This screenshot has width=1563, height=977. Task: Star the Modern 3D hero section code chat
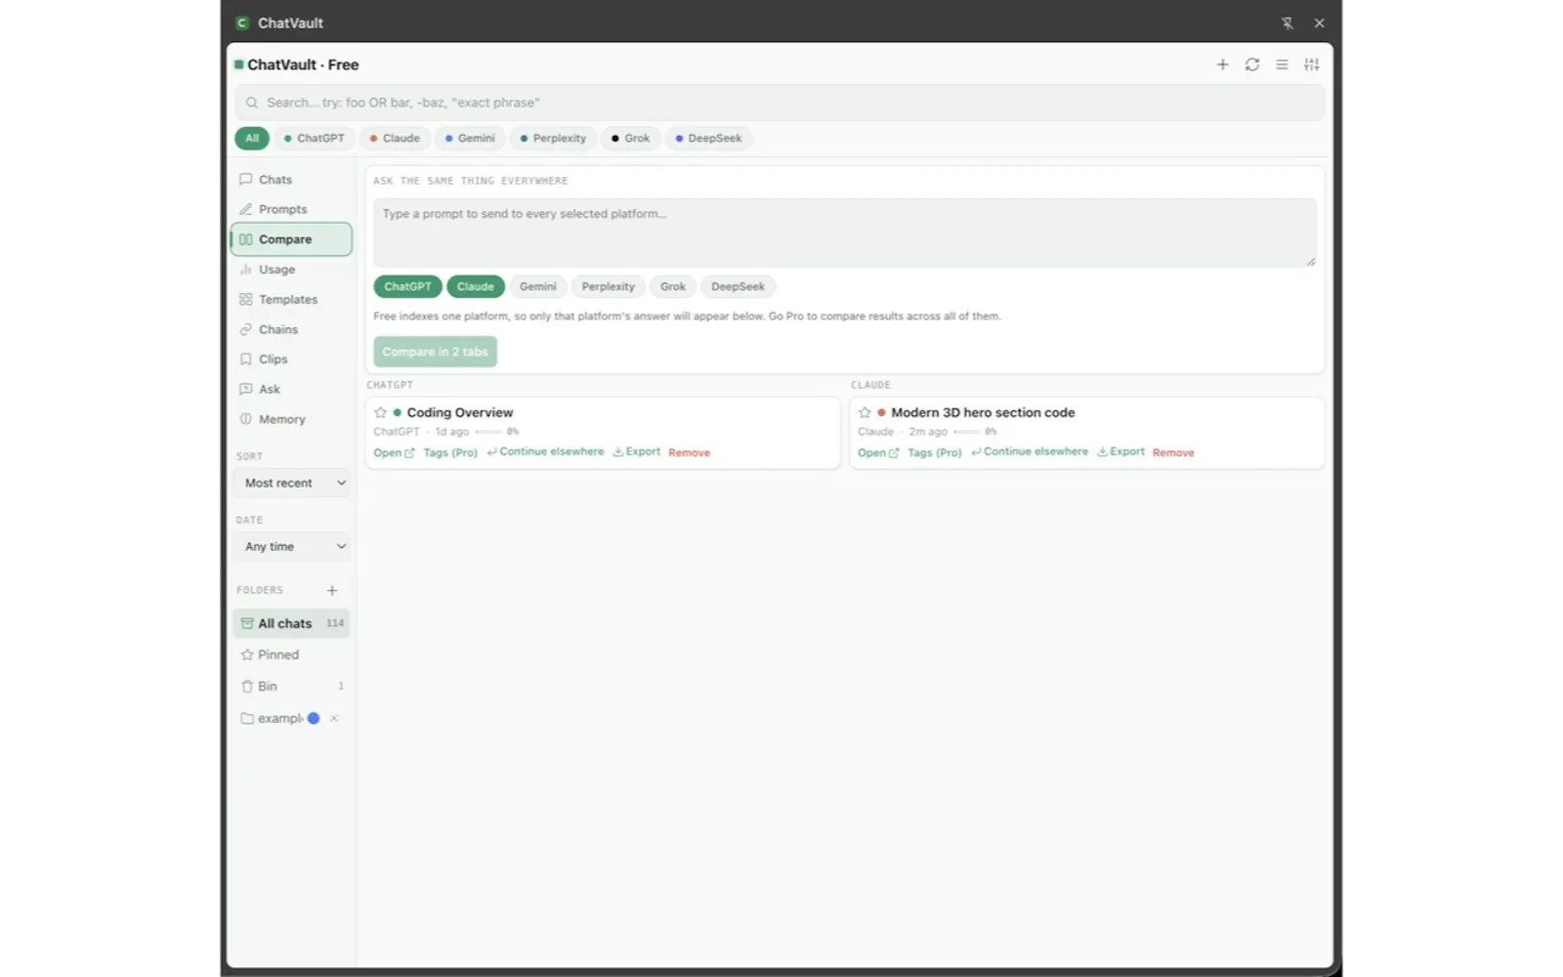click(865, 412)
